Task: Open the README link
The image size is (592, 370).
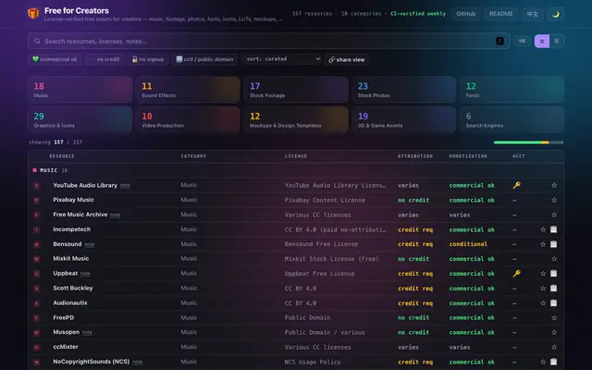Action: [501, 14]
